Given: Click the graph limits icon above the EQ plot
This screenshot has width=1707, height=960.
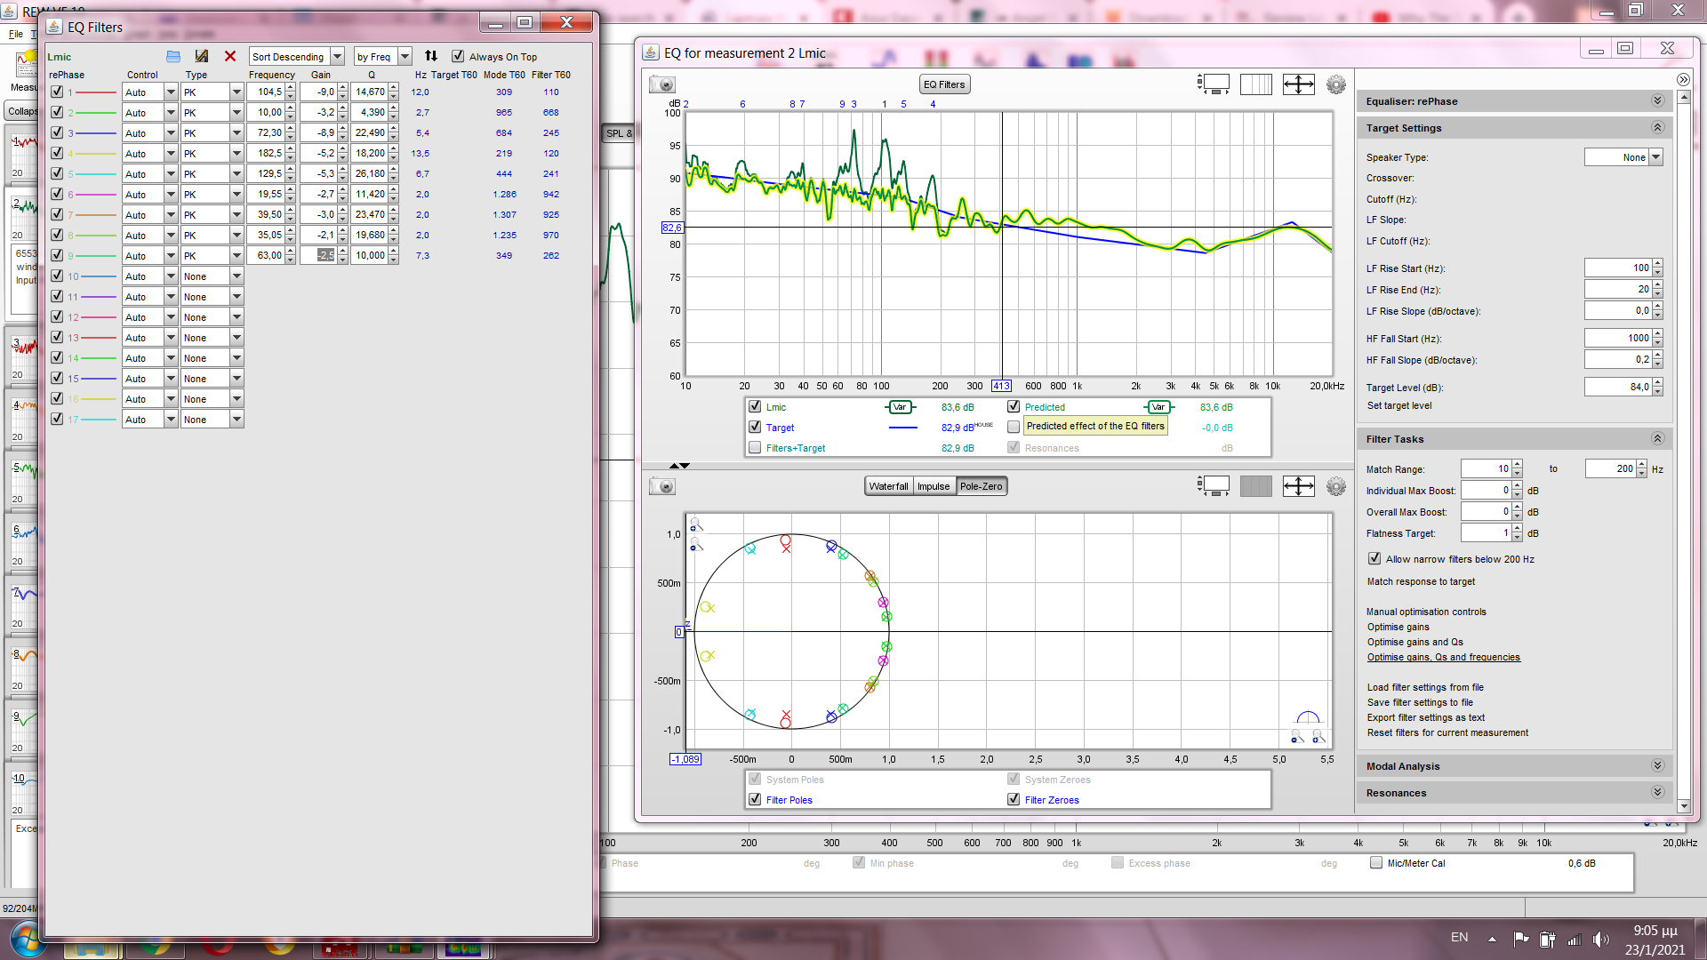Looking at the screenshot, I should tap(1298, 84).
